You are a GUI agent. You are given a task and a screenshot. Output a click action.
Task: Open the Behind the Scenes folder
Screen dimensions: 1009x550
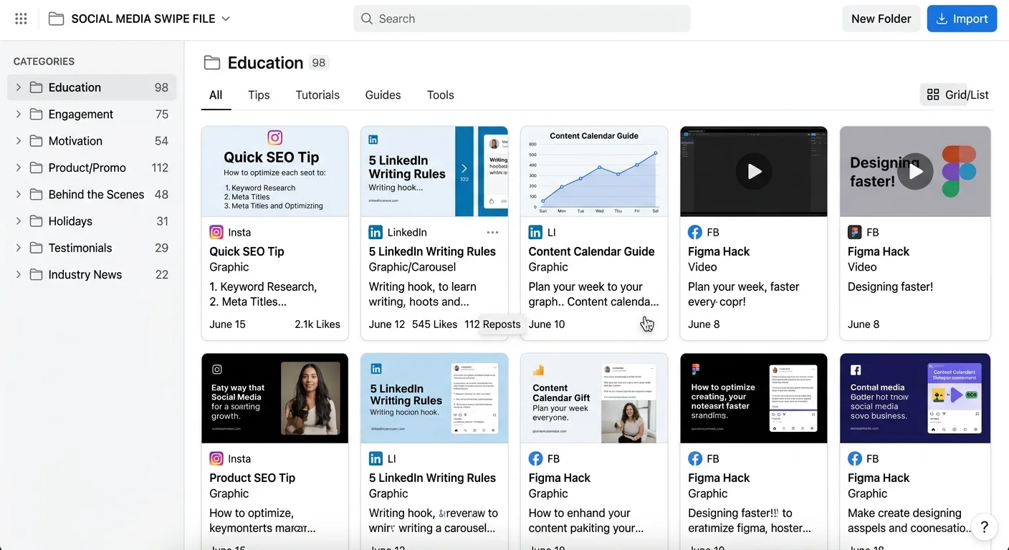point(92,194)
